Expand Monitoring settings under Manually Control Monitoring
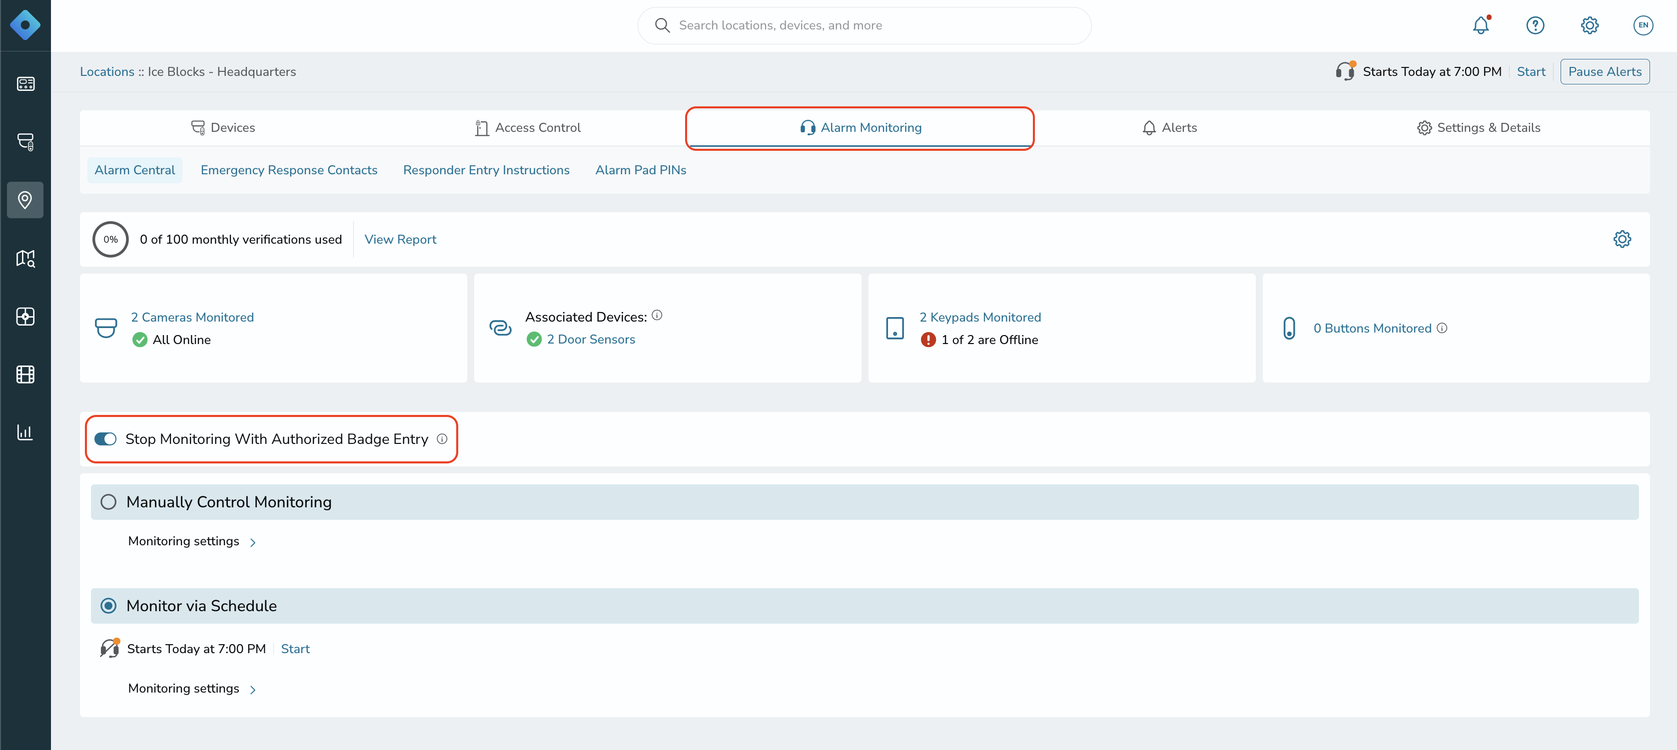1677x750 pixels. tap(191, 541)
